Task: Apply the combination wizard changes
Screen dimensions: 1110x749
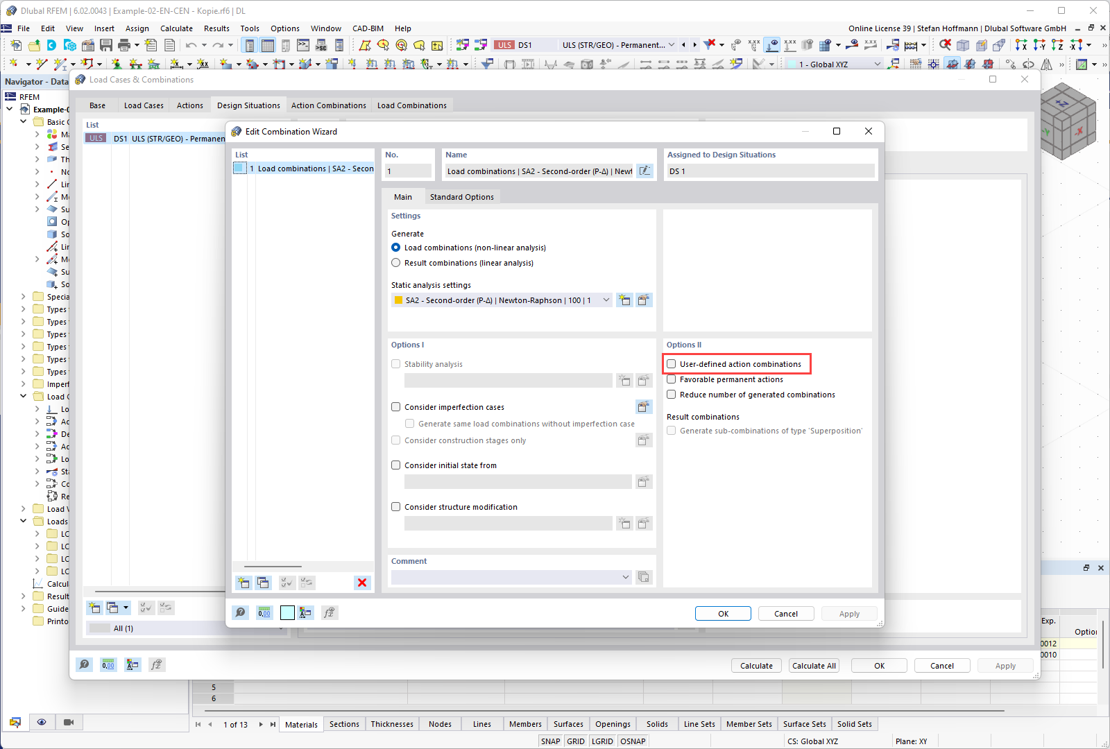Action: [x=849, y=613]
